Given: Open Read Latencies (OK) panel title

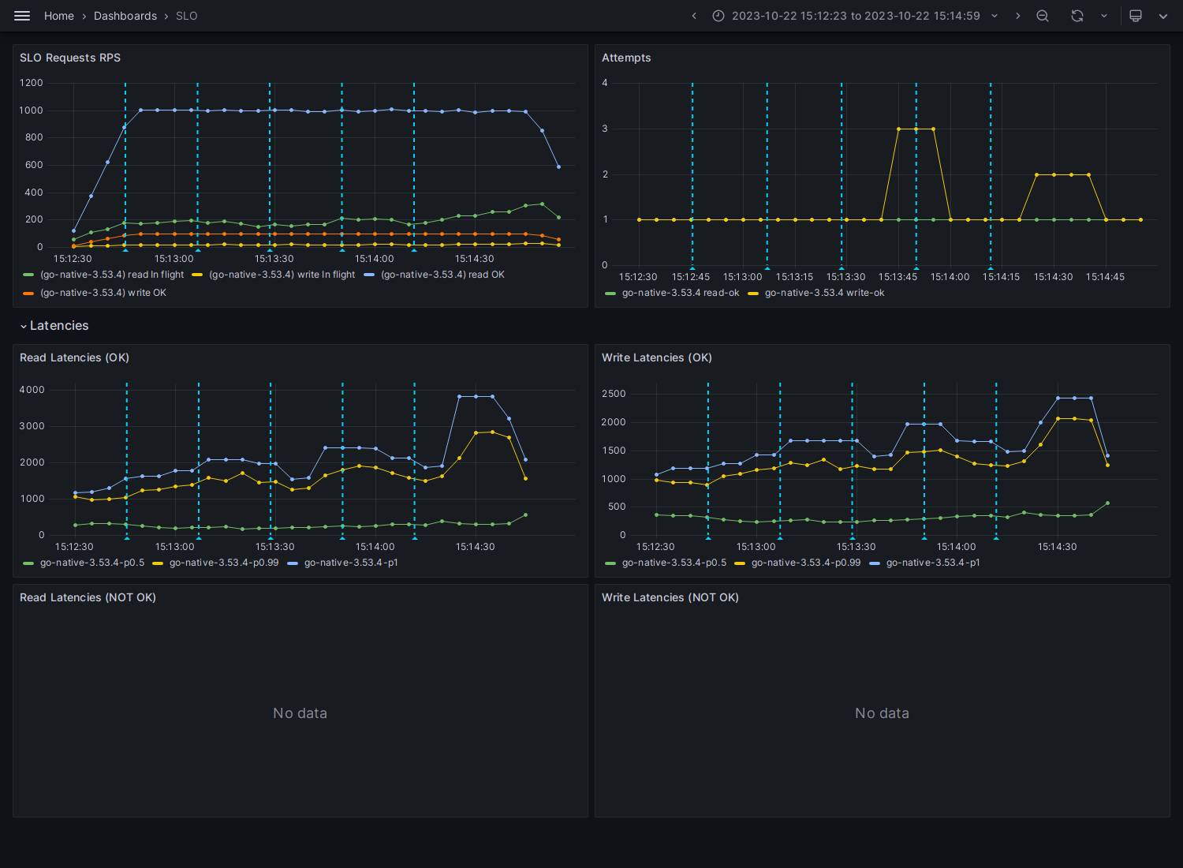Looking at the screenshot, I should (x=74, y=357).
